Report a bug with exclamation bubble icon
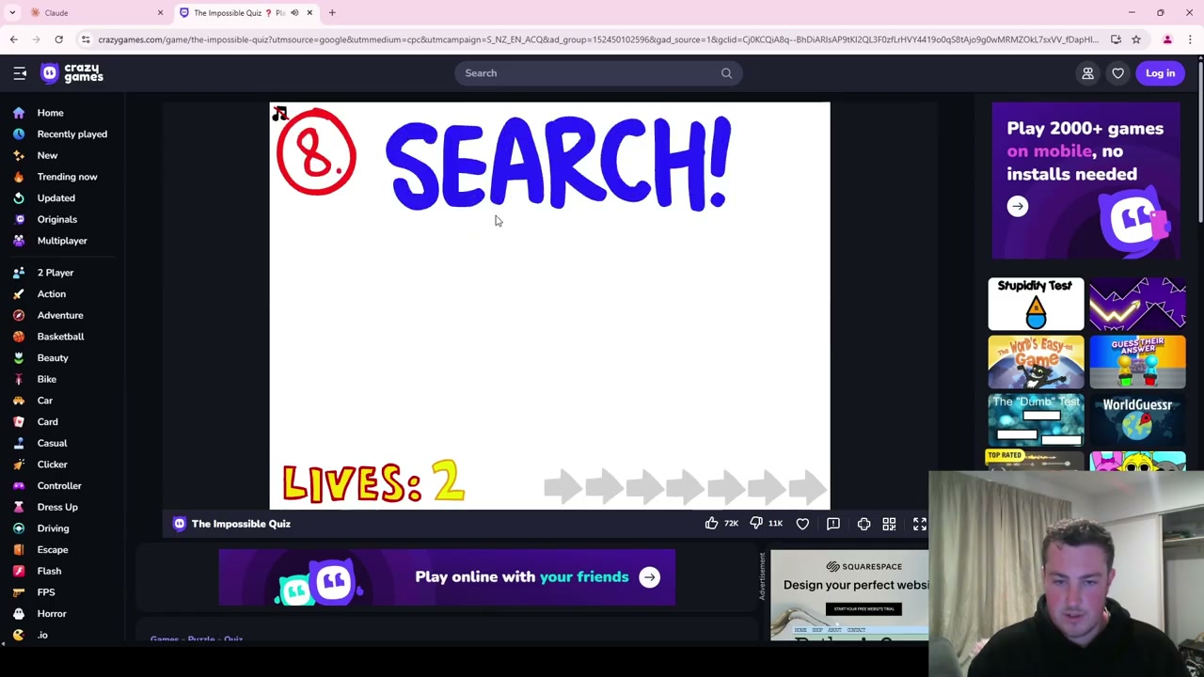This screenshot has height=677, width=1204. tap(832, 524)
